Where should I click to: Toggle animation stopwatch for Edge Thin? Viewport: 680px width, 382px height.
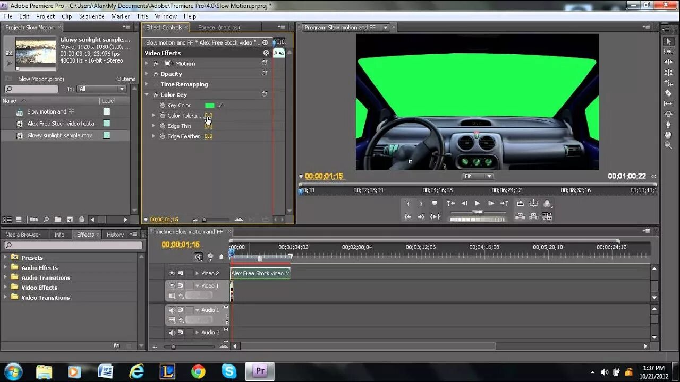pyautogui.click(x=163, y=126)
